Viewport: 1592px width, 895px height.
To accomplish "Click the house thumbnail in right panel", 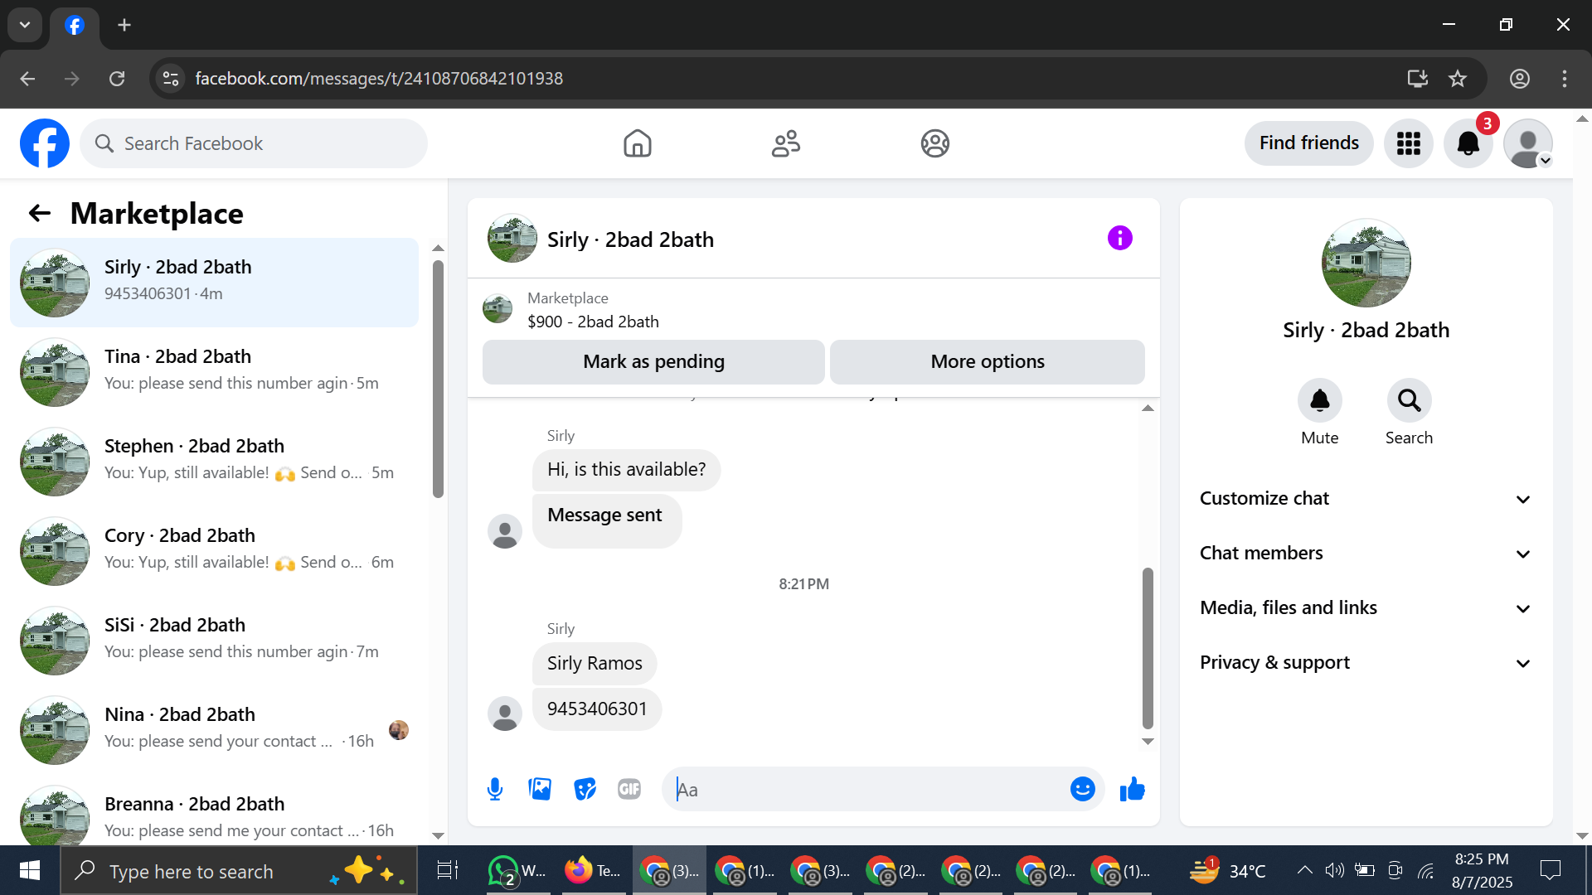I will 1366,263.
